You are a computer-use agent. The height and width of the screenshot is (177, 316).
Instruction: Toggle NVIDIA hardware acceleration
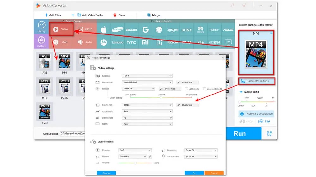pos(247,121)
